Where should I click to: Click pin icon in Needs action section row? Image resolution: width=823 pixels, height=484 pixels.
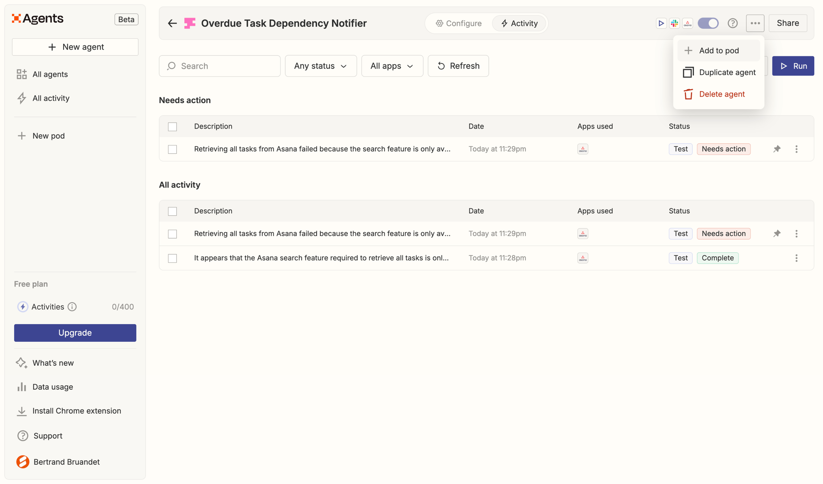[777, 149]
